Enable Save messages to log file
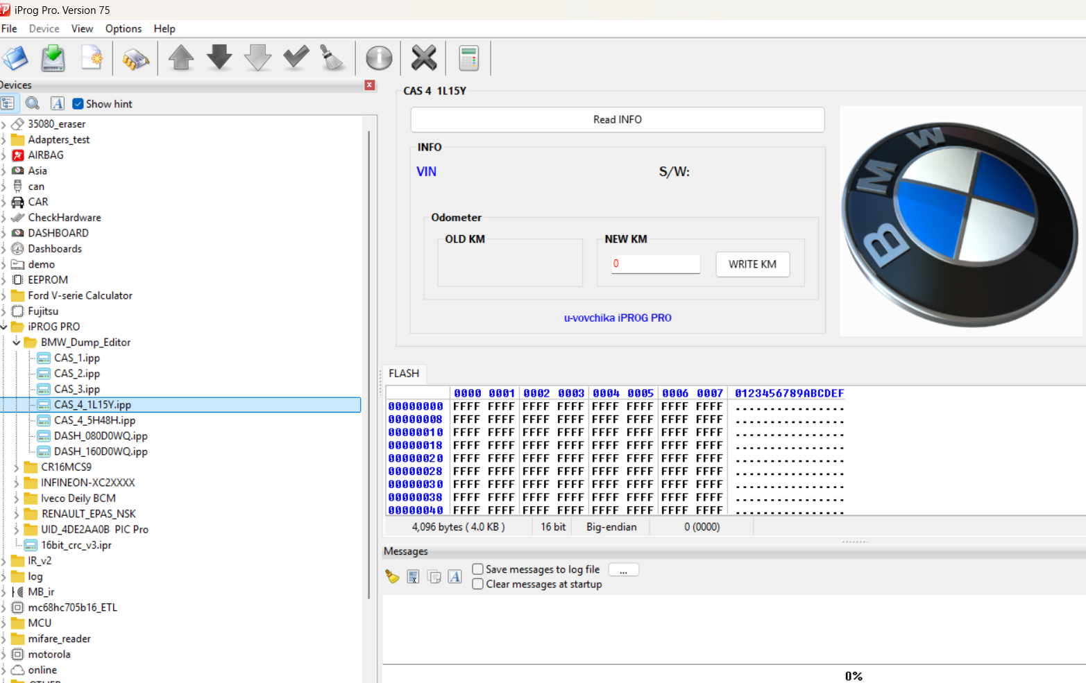Screen dimensions: 1086x683 pyautogui.click(x=478, y=569)
